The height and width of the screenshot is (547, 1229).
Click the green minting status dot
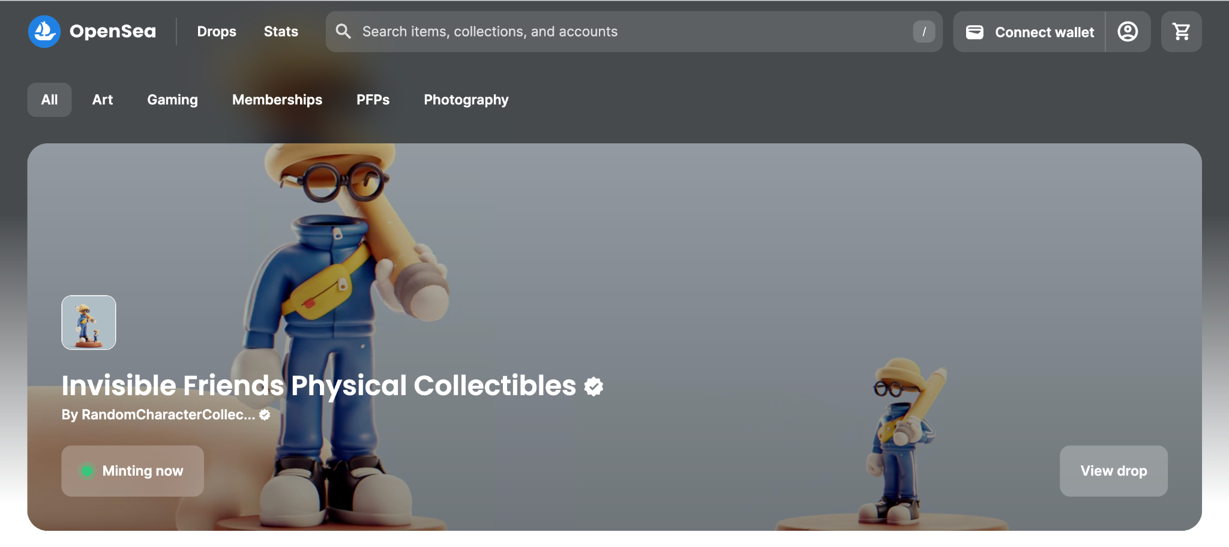[87, 471]
